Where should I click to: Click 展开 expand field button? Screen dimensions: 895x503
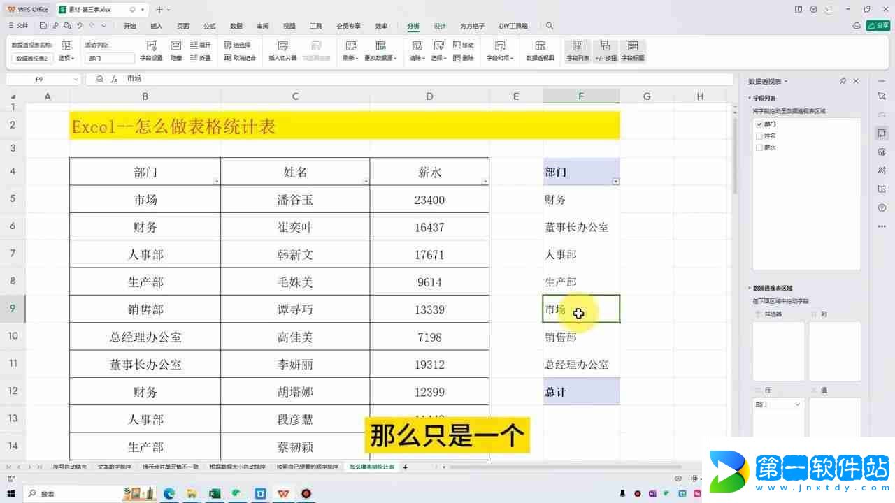pos(201,45)
